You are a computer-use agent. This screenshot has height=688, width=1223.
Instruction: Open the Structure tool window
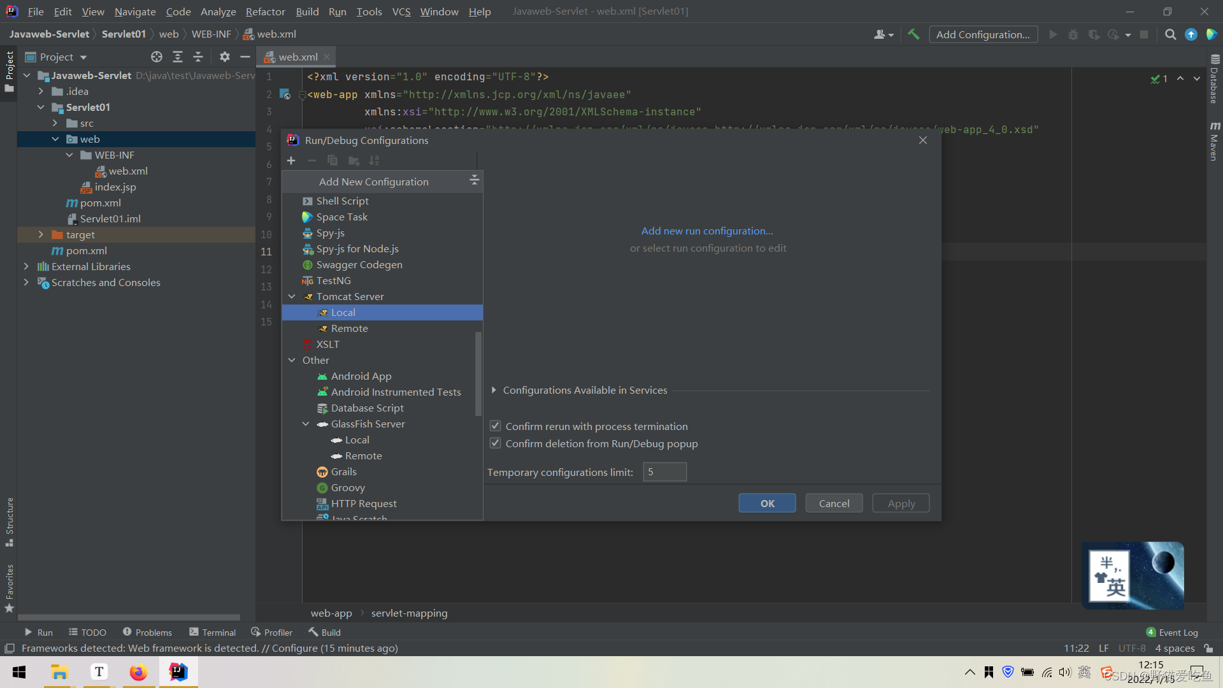point(10,521)
